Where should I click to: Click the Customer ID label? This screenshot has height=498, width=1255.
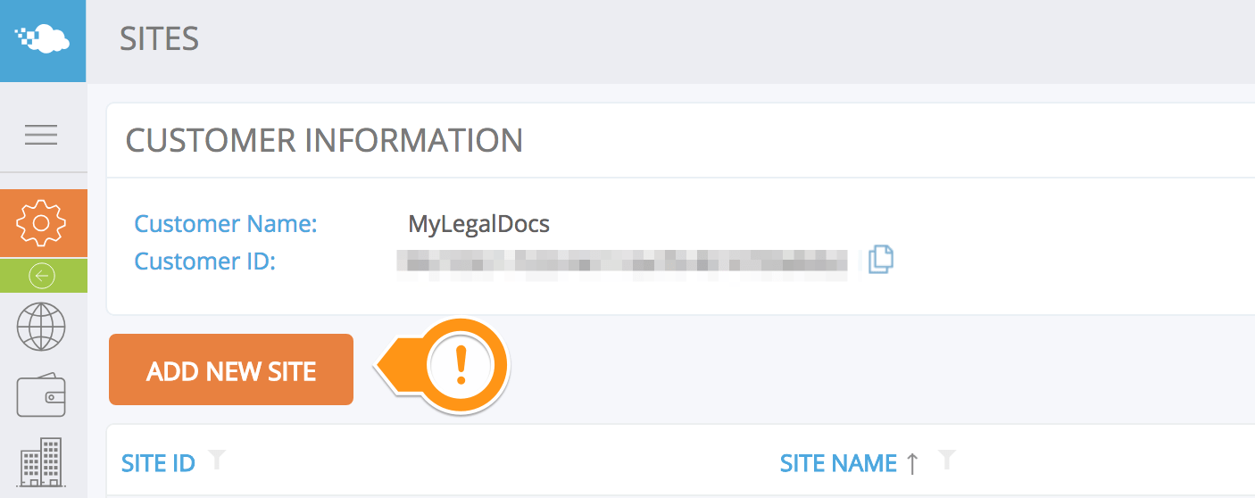tap(205, 261)
